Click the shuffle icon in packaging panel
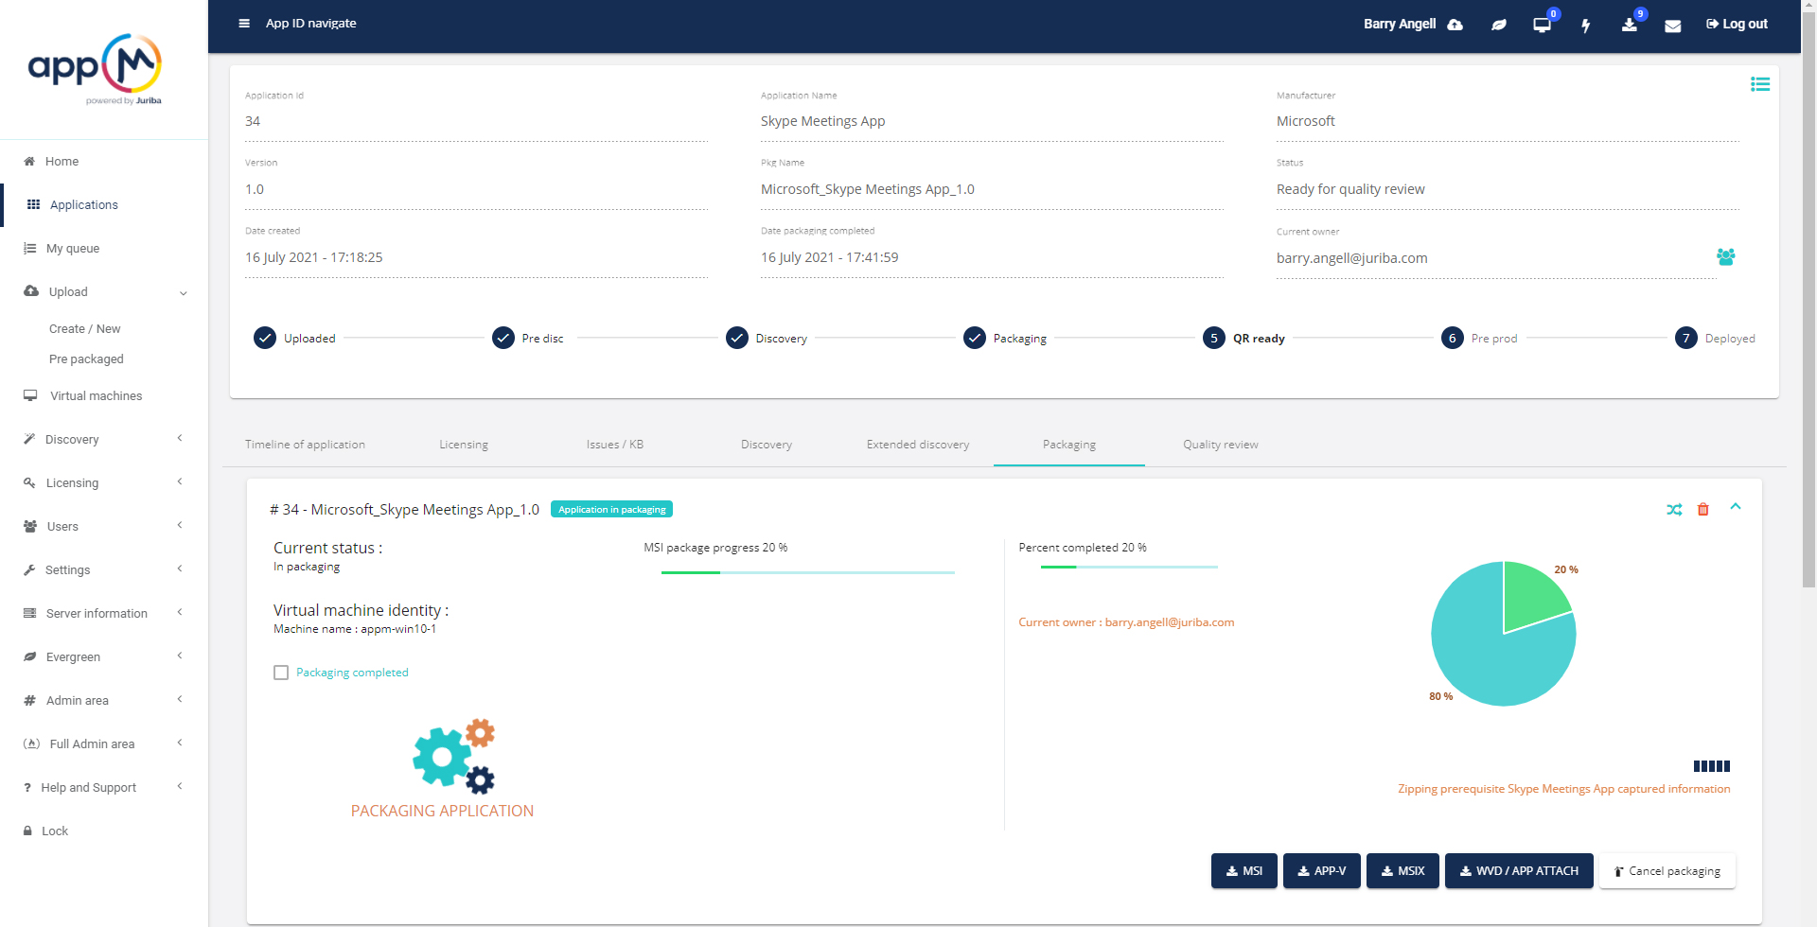 pyautogui.click(x=1674, y=510)
